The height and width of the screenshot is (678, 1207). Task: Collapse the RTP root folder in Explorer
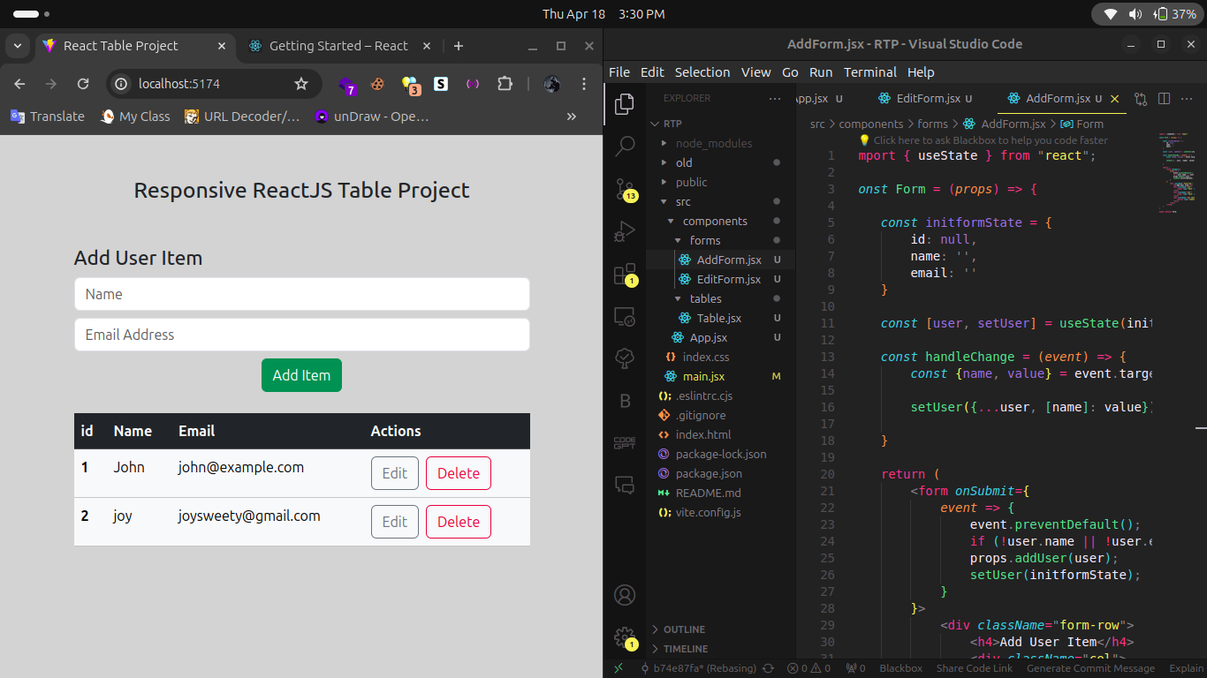click(655, 124)
